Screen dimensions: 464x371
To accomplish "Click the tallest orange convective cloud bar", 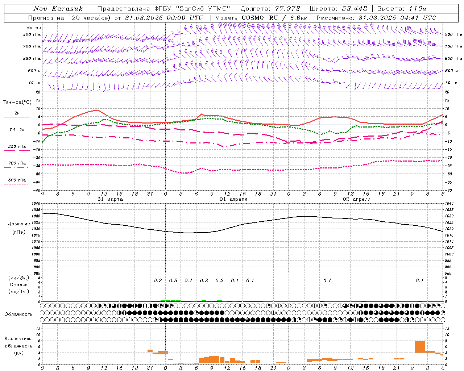I will 420,347.
